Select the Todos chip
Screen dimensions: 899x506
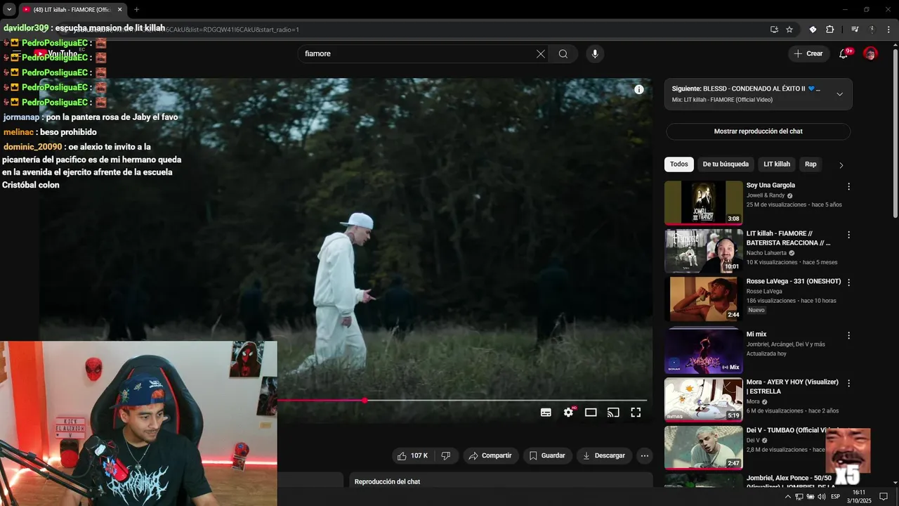(679, 164)
